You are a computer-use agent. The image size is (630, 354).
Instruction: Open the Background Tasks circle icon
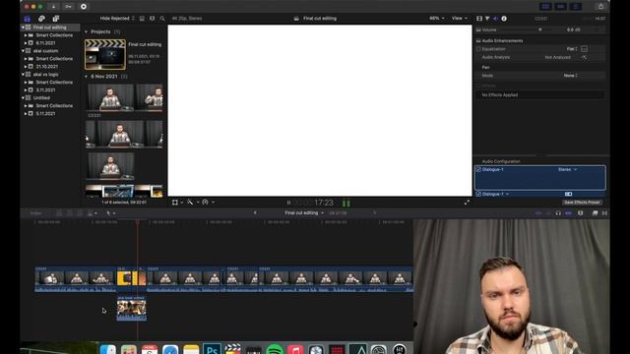point(84,7)
